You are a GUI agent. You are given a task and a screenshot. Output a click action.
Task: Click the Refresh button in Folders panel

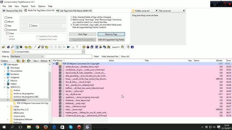point(44,61)
